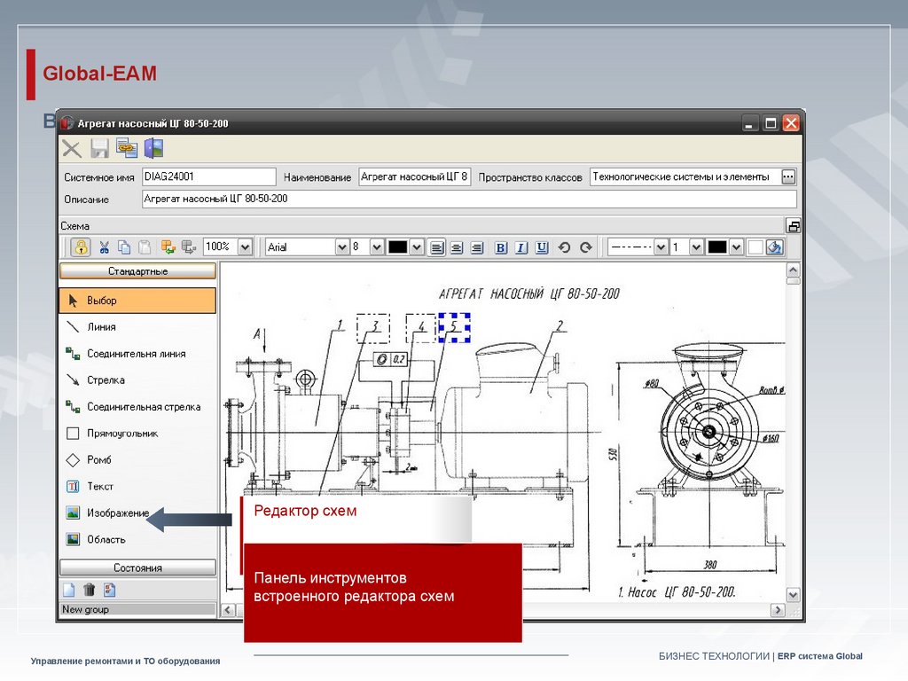
Task: Select the Соединительная линия tool
Action: pos(137,354)
